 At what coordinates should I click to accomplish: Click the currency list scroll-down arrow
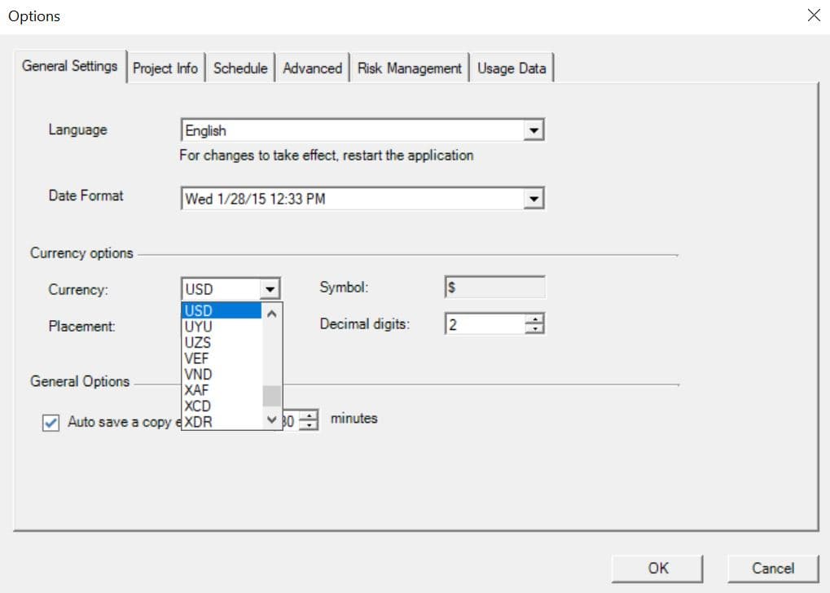coord(271,420)
